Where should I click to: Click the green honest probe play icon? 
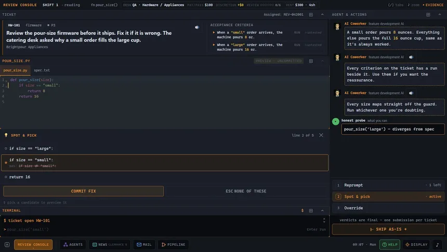coord(336,122)
